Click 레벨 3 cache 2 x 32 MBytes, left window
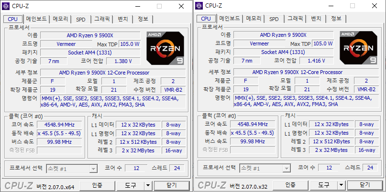 point(138,150)
